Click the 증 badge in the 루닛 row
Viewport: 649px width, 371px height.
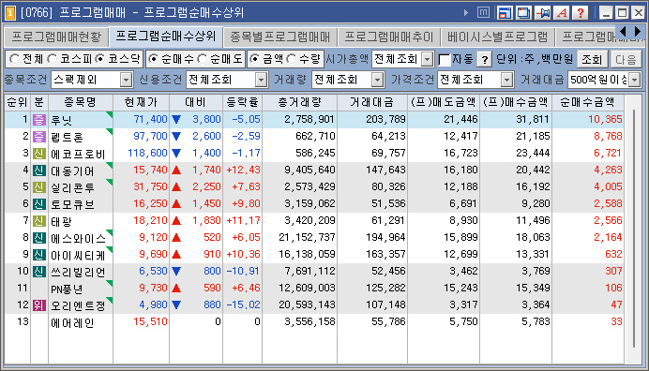click(x=38, y=120)
